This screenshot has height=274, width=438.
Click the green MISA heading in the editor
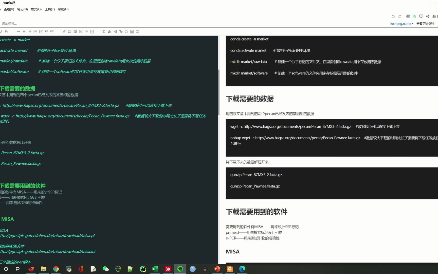click(8, 219)
